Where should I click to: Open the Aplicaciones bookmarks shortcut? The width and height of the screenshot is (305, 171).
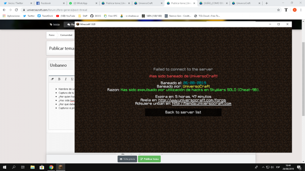[11, 16]
